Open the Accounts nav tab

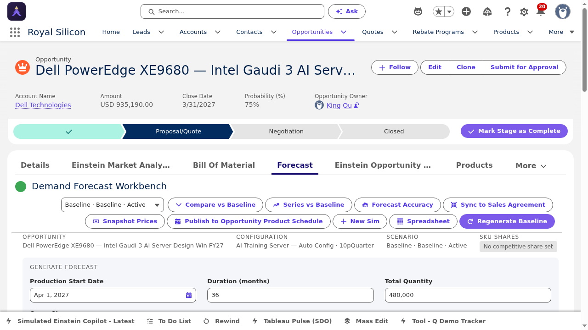click(x=193, y=32)
